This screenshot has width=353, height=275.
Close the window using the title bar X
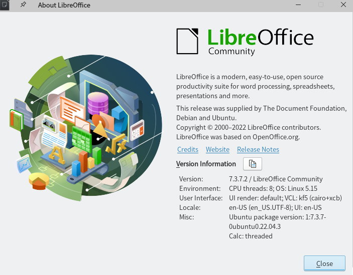(x=343, y=5)
